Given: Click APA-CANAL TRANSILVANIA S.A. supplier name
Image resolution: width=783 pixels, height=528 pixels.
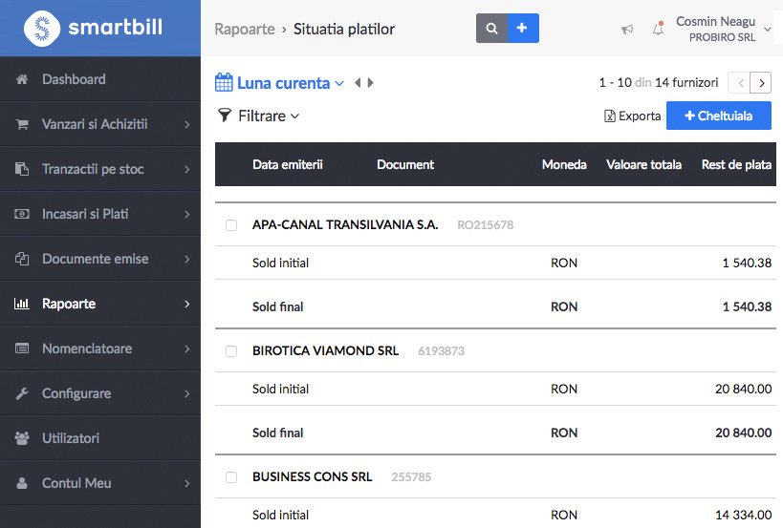Looking at the screenshot, I should [x=345, y=225].
